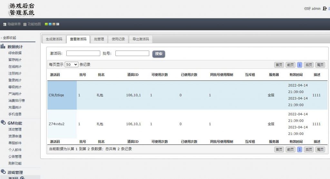Click the top 激活码 column header
330x179 pixels.
(55, 75)
